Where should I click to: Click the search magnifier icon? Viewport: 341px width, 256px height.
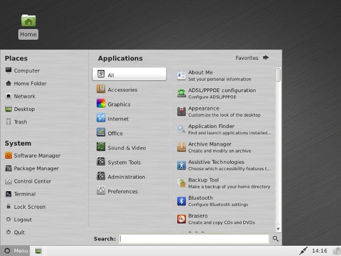276,239
